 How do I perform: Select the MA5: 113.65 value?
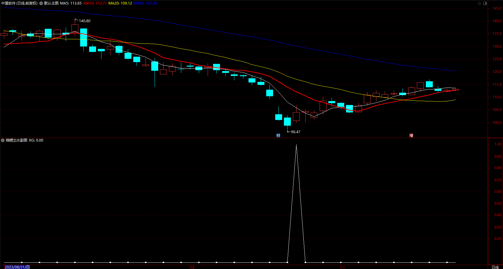click(x=71, y=3)
